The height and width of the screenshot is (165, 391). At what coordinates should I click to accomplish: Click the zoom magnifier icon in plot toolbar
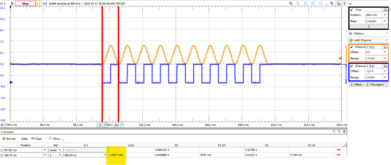click(x=291, y=3)
